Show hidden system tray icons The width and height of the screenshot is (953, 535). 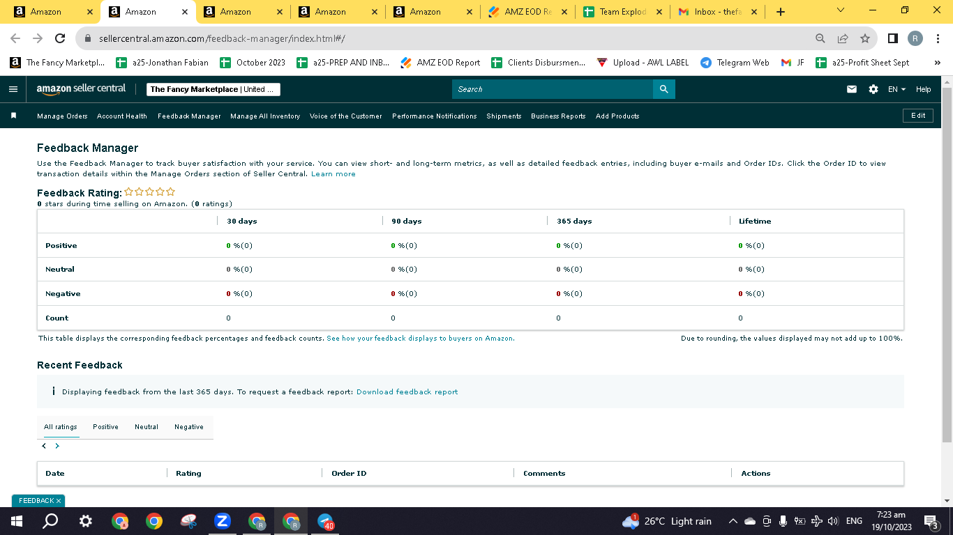pos(733,521)
